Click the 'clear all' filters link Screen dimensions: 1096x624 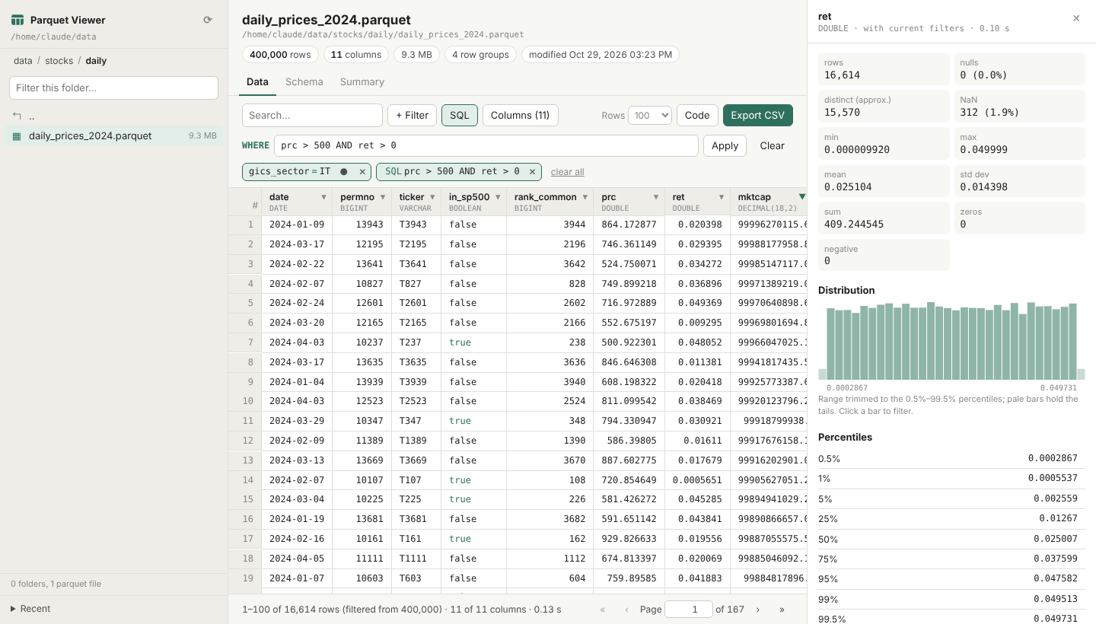[567, 172]
